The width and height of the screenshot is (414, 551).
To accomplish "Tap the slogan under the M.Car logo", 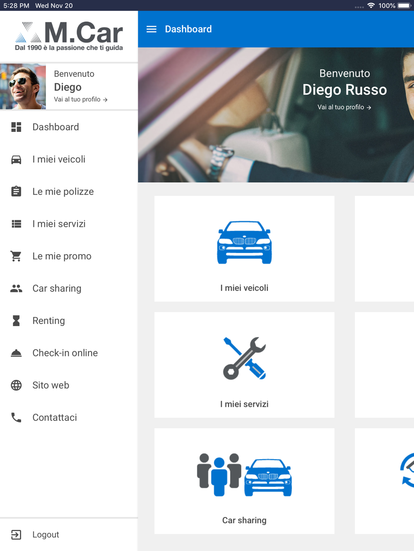I will 69,48.
